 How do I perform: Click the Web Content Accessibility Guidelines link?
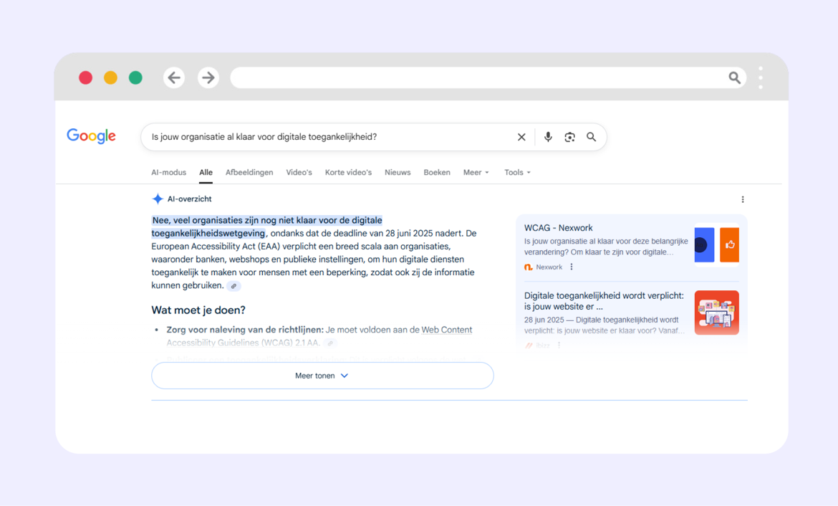446,330
